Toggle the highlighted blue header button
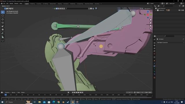 [57, 8]
